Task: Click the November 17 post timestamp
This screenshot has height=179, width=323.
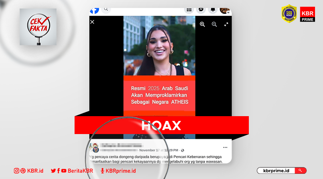Action: (159, 150)
